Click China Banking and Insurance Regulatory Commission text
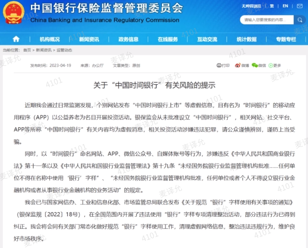308x248 pixels. click(105, 20)
